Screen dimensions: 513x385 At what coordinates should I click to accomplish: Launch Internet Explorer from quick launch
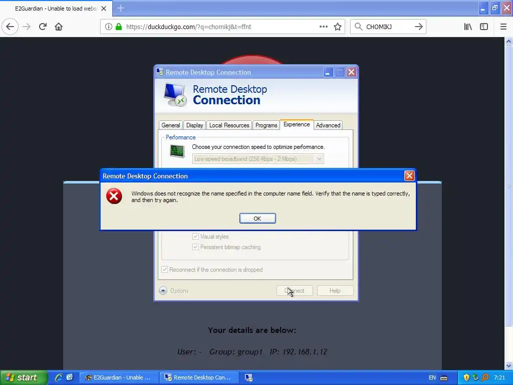coord(59,377)
